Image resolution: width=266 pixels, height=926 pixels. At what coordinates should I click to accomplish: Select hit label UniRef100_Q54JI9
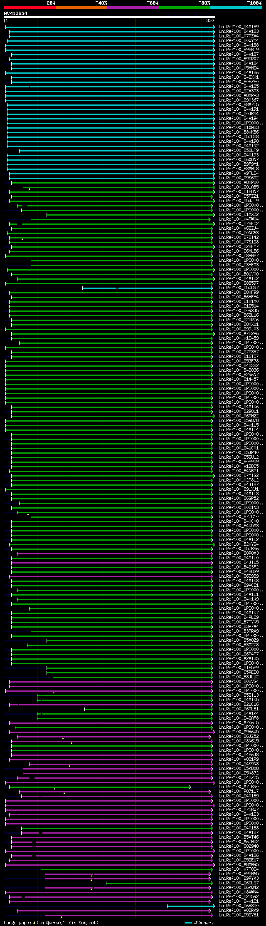coord(239,201)
